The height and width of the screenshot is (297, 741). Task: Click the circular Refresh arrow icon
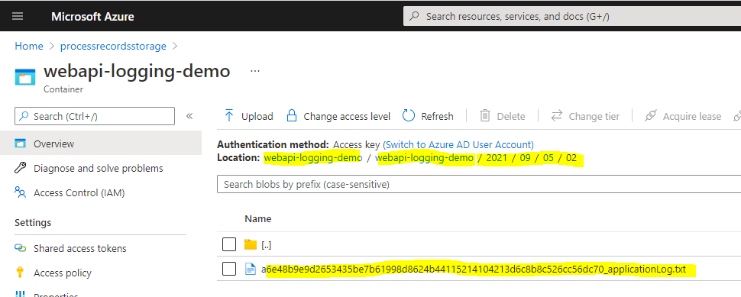pyautogui.click(x=408, y=116)
